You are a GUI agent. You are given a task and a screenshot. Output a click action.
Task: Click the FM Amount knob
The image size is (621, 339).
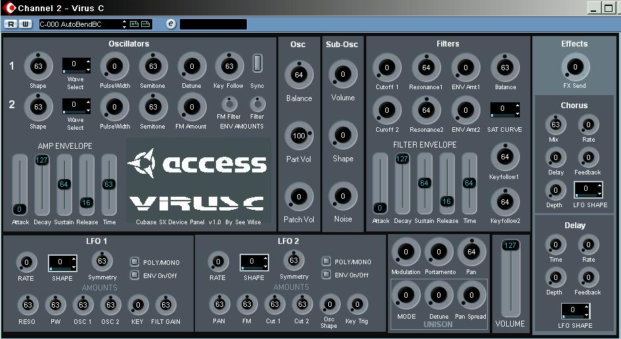[x=192, y=107]
